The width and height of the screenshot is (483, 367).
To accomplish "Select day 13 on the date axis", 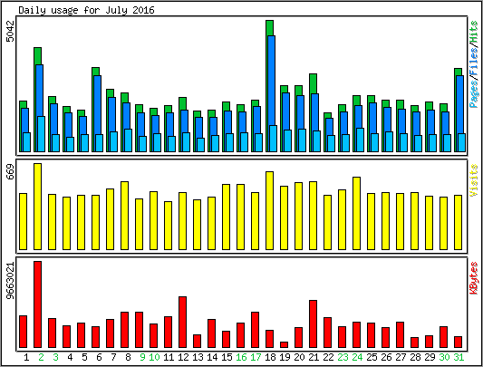I will click(x=198, y=357).
